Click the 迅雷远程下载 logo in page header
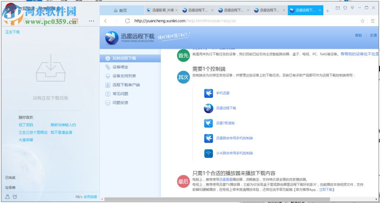The height and width of the screenshot is (203, 380). point(130,38)
